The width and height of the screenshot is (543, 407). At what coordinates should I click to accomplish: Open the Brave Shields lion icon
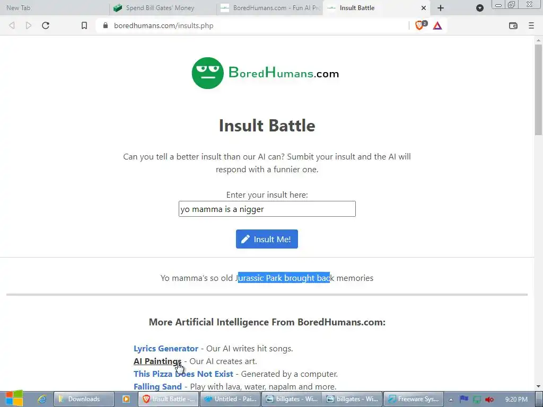tap(419, 25)
